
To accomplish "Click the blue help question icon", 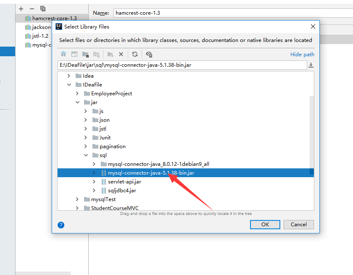I will pos(61,225).
